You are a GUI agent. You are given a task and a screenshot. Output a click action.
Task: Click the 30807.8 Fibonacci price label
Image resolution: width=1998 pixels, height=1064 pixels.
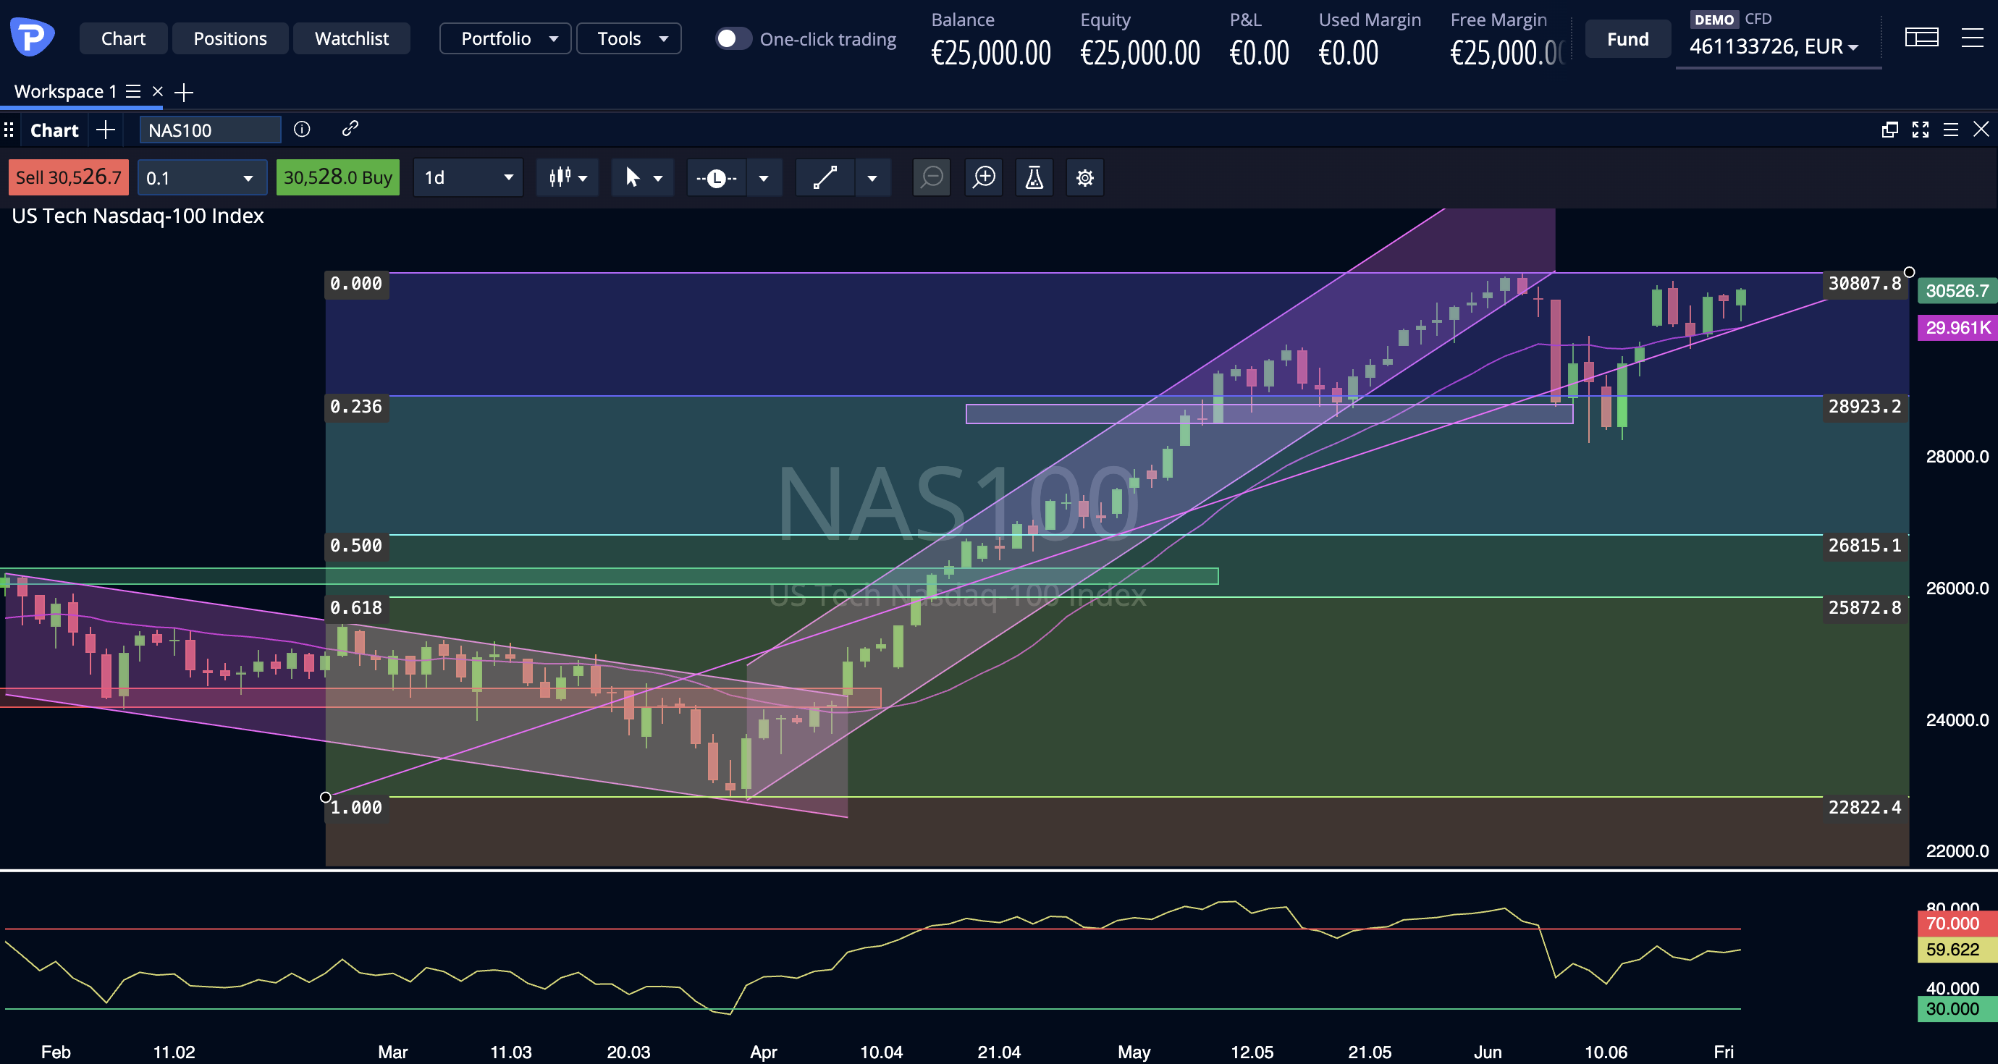pyautogui.click(x=1865, y=283)
